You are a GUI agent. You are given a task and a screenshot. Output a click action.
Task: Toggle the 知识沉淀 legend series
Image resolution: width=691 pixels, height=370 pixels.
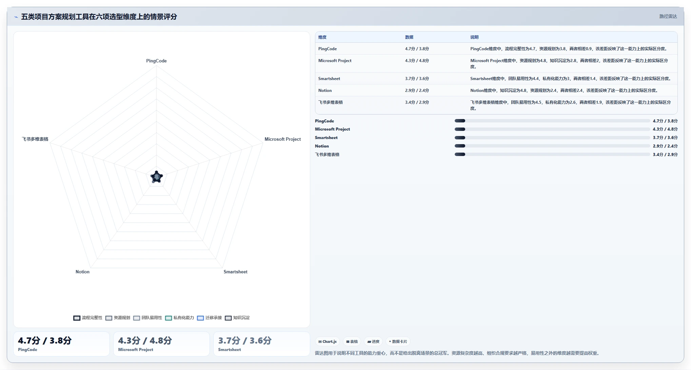tap(237, 318)
